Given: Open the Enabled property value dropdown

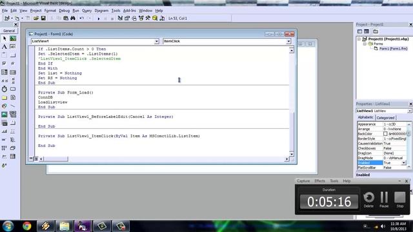Looking at the screenshot, I should 404,163.
